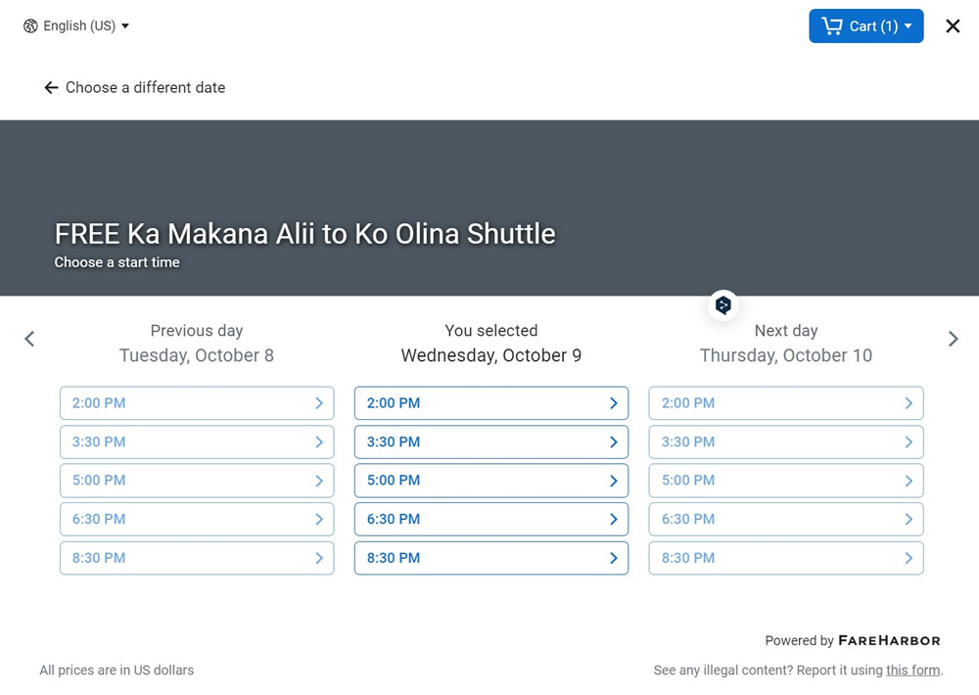The image size is (979, 695).
Task: Pick the 6:30 PM time on Wednesday
Action: (490, 520)
